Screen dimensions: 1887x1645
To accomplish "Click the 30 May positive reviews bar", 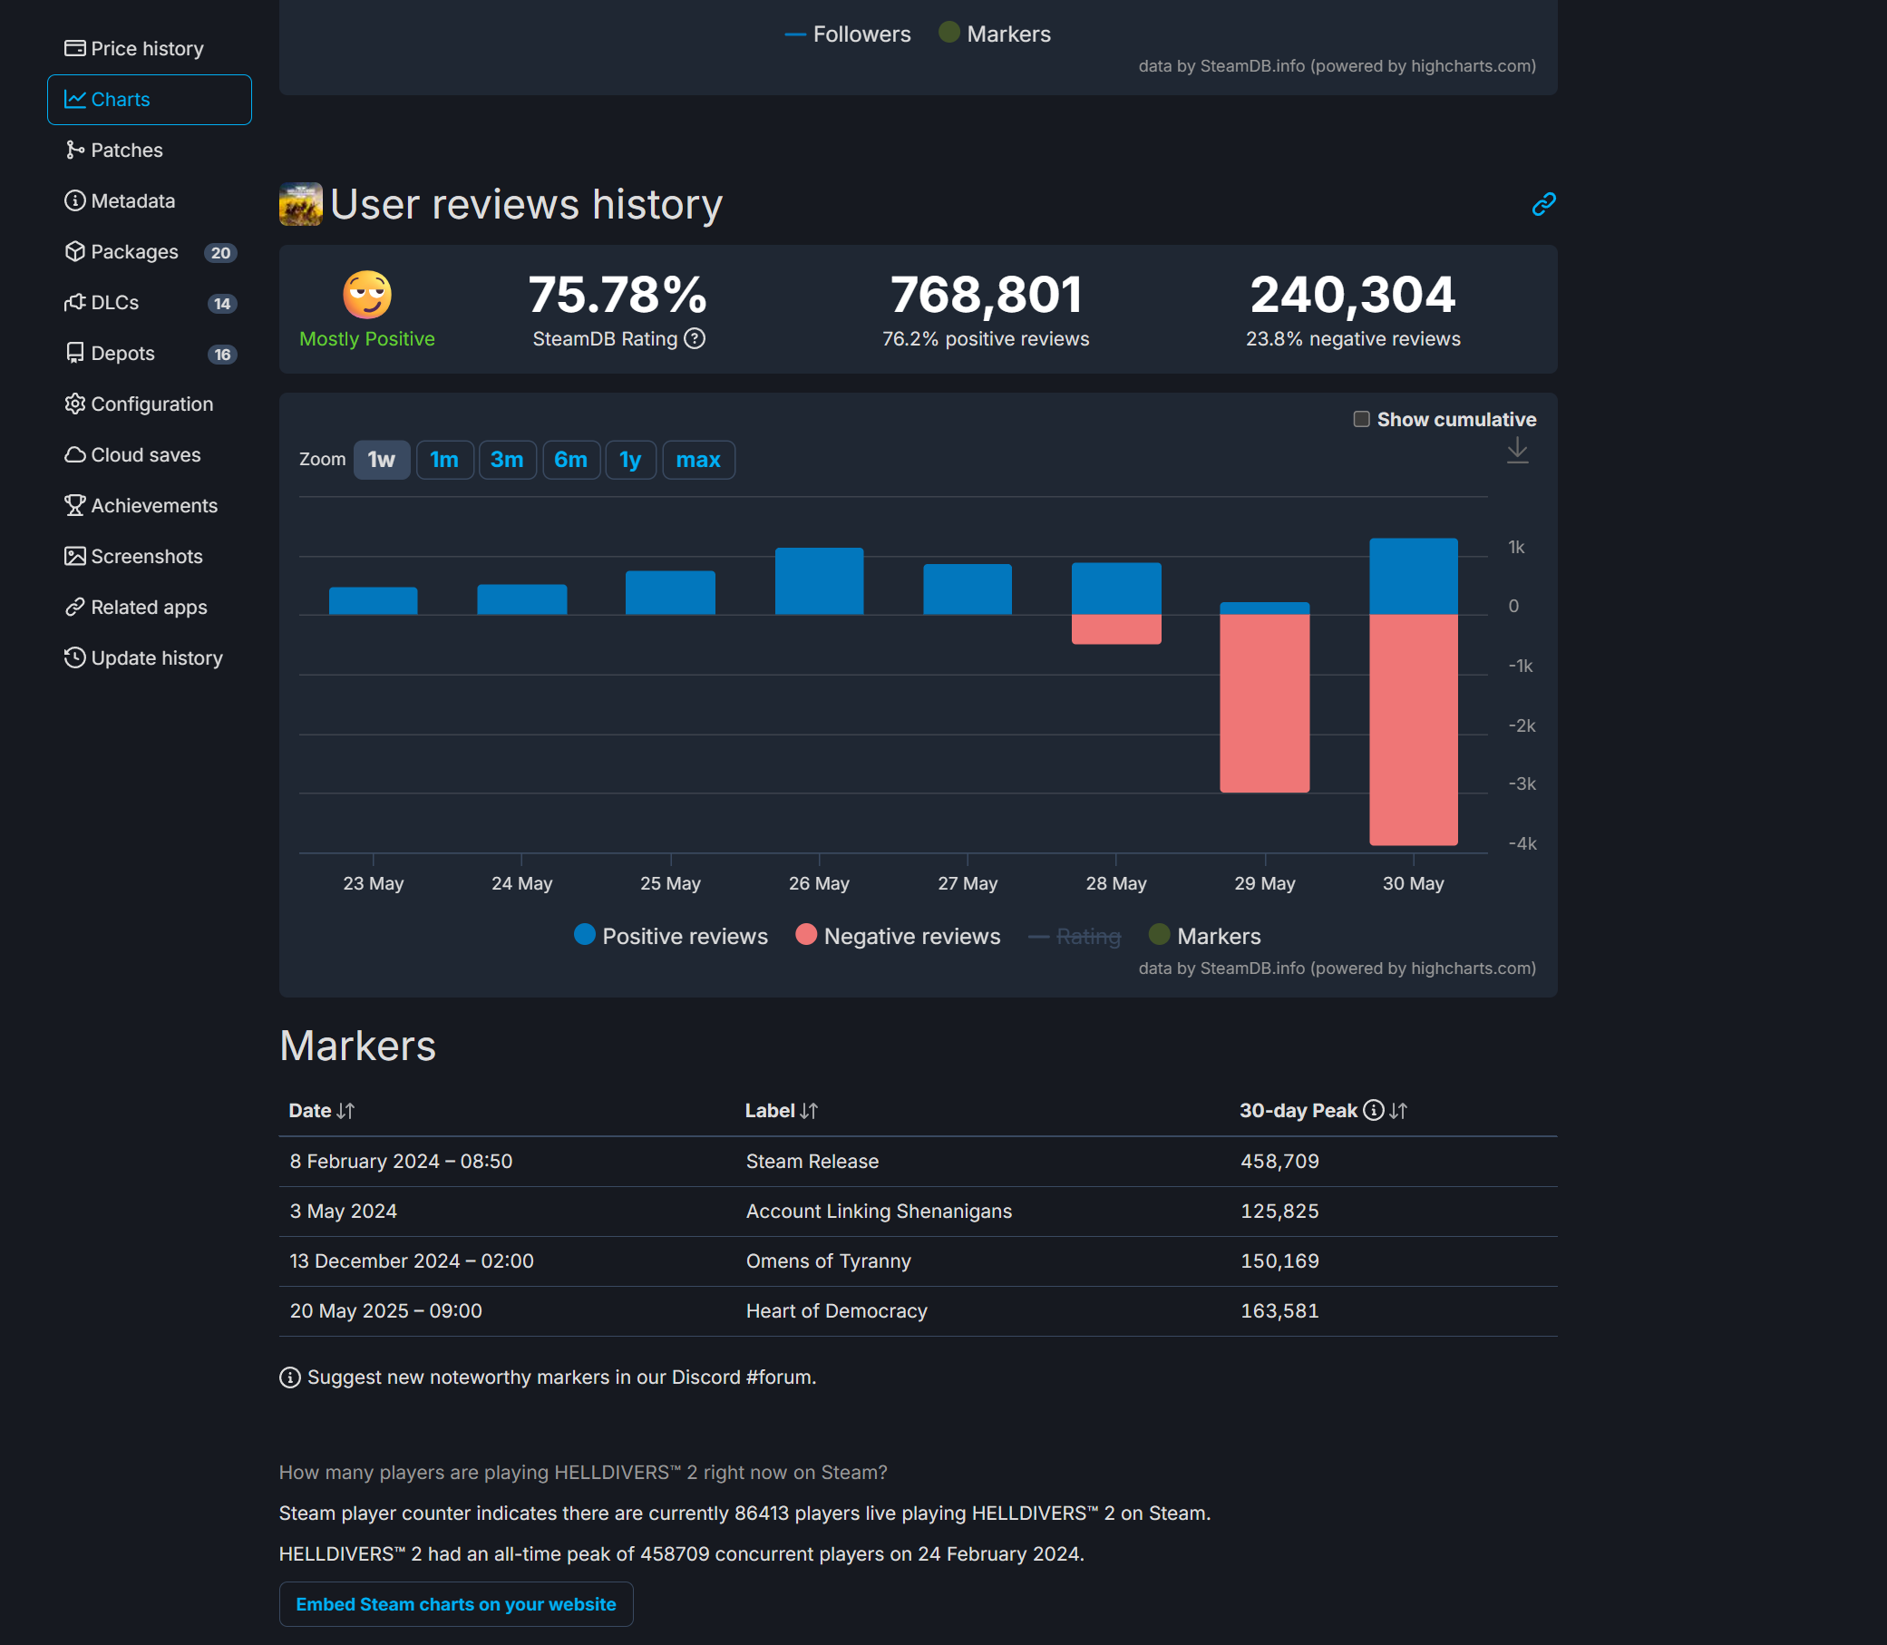I will click(x=1414, y=577).
